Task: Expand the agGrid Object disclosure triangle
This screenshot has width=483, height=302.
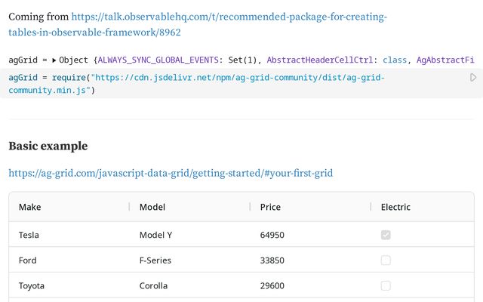Action: click(54, 60)
